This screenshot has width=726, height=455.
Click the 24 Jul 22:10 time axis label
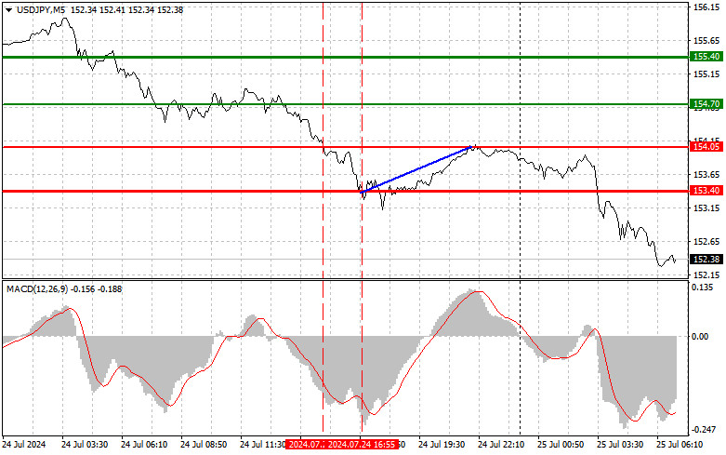coord(501,445)
